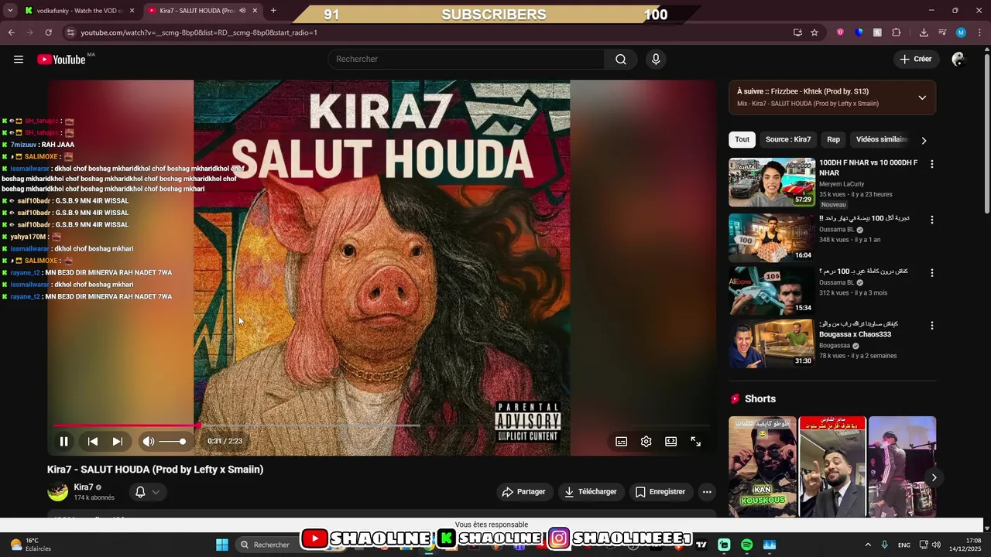
Task: Open the browser three-dot menu
Action: point(980,32)
